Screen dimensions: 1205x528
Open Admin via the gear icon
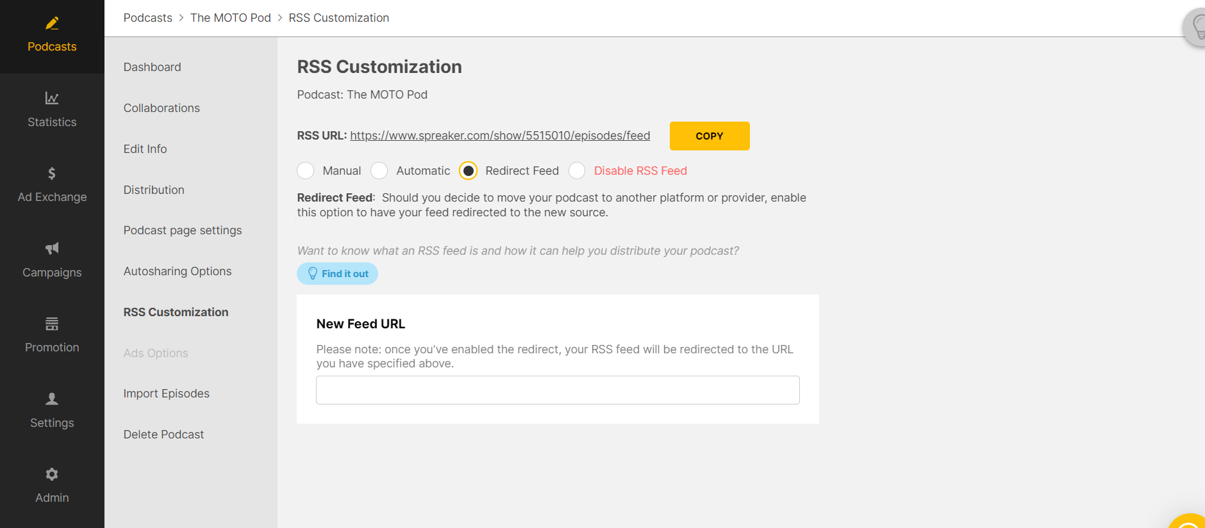52,474
